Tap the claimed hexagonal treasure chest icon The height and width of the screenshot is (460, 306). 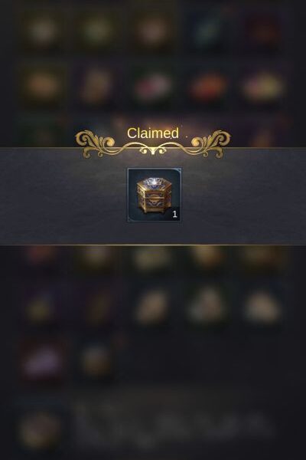[x=155, y=195]
